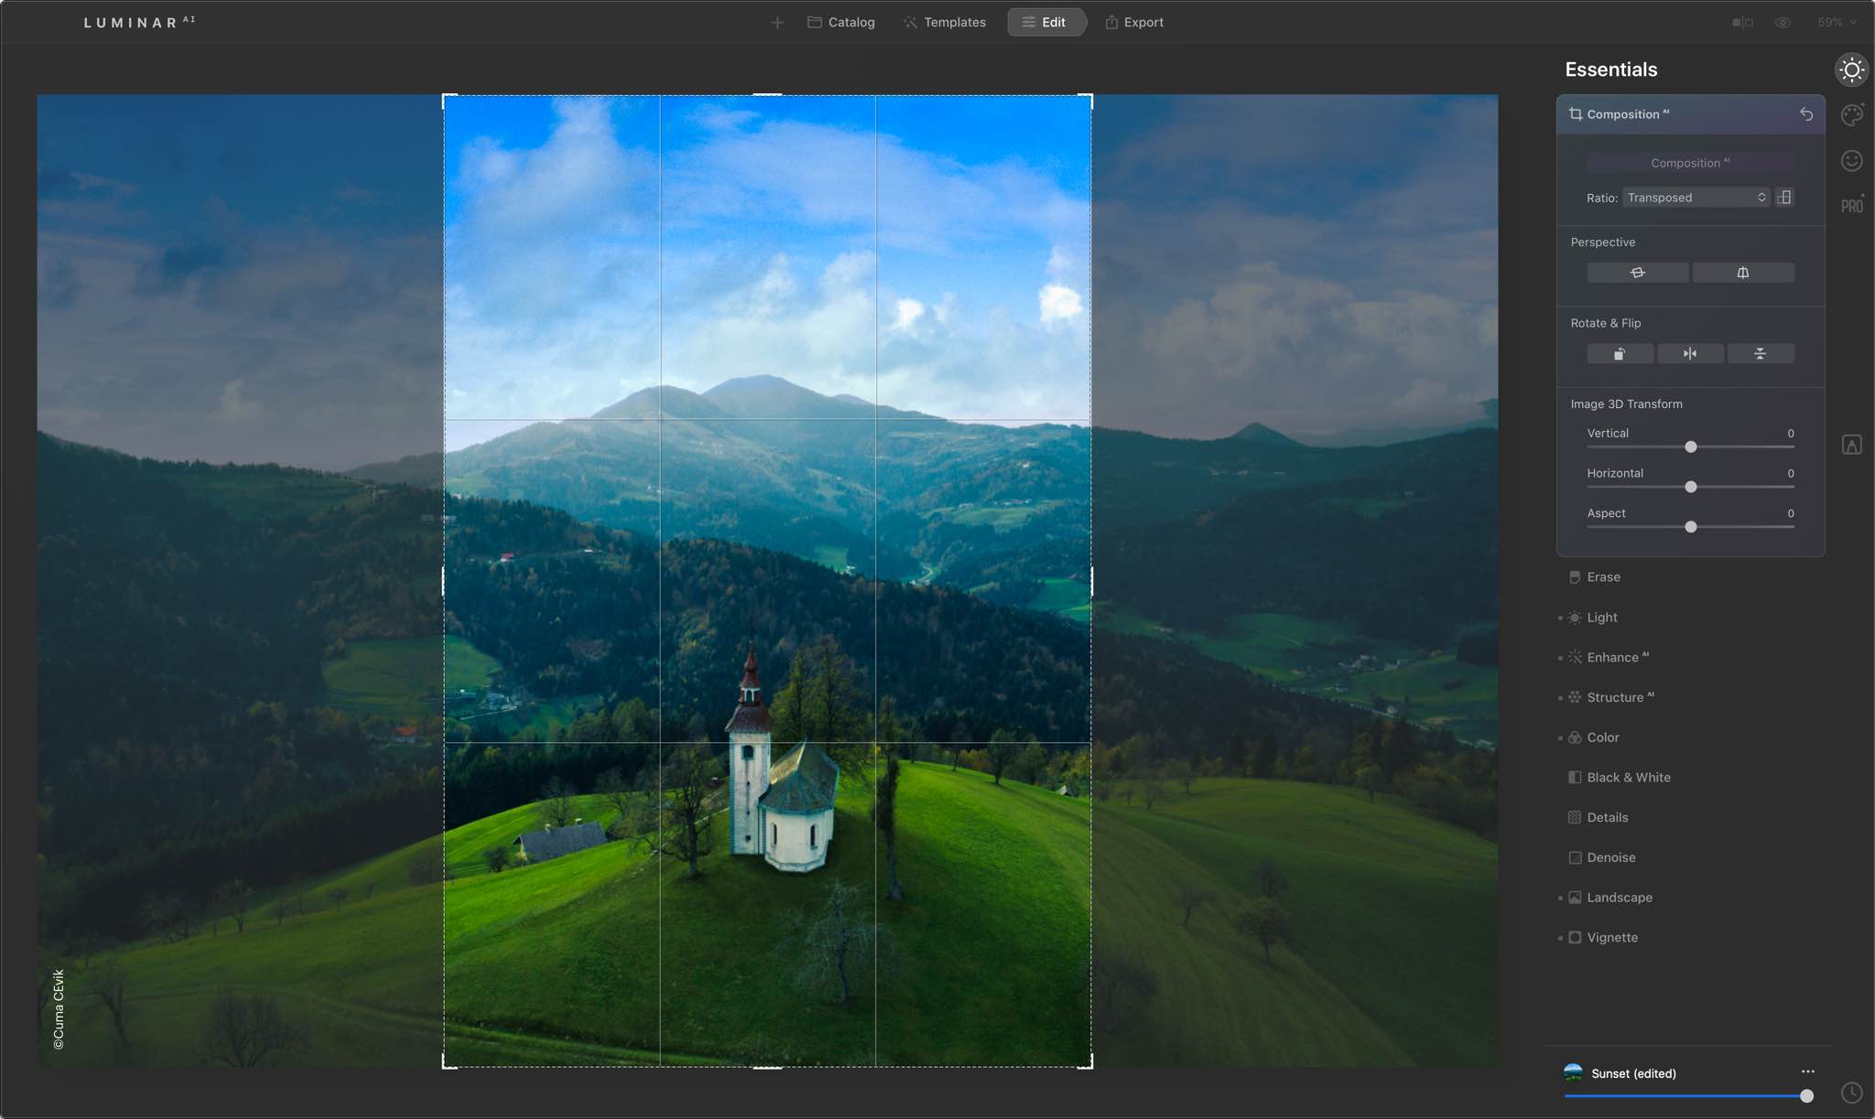Click the crop aspect ratio lock icon
The image size is (1875, 1119).
tap(1785, 197)
